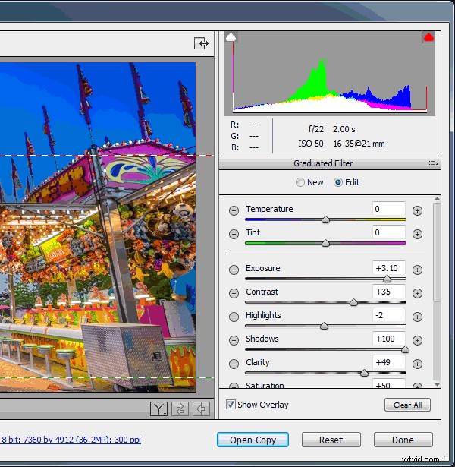
Task: Click the Exposure value input field
Action: pyautogui.click(x=389, y=268)
